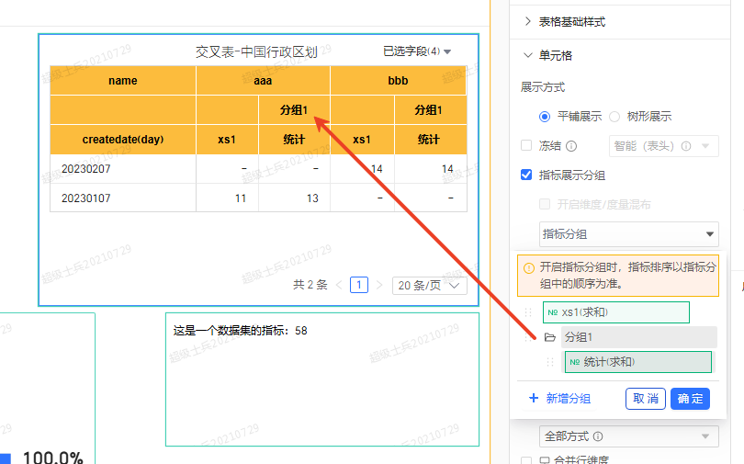Select 平铺展示 radio option
This screenshot has height=464, width=744.
[x=546, y=117]
